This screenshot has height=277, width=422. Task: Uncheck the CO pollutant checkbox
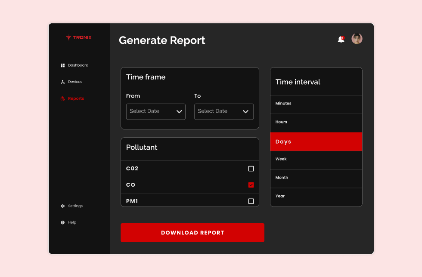[x=251, y=185]
